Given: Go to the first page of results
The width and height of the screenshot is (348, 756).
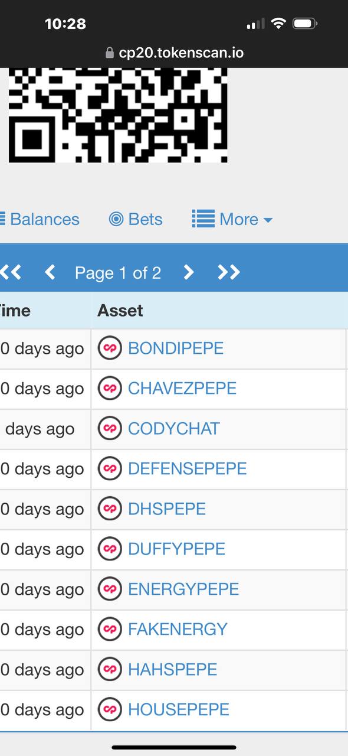Looking at the screenshot, I should 11,272.
